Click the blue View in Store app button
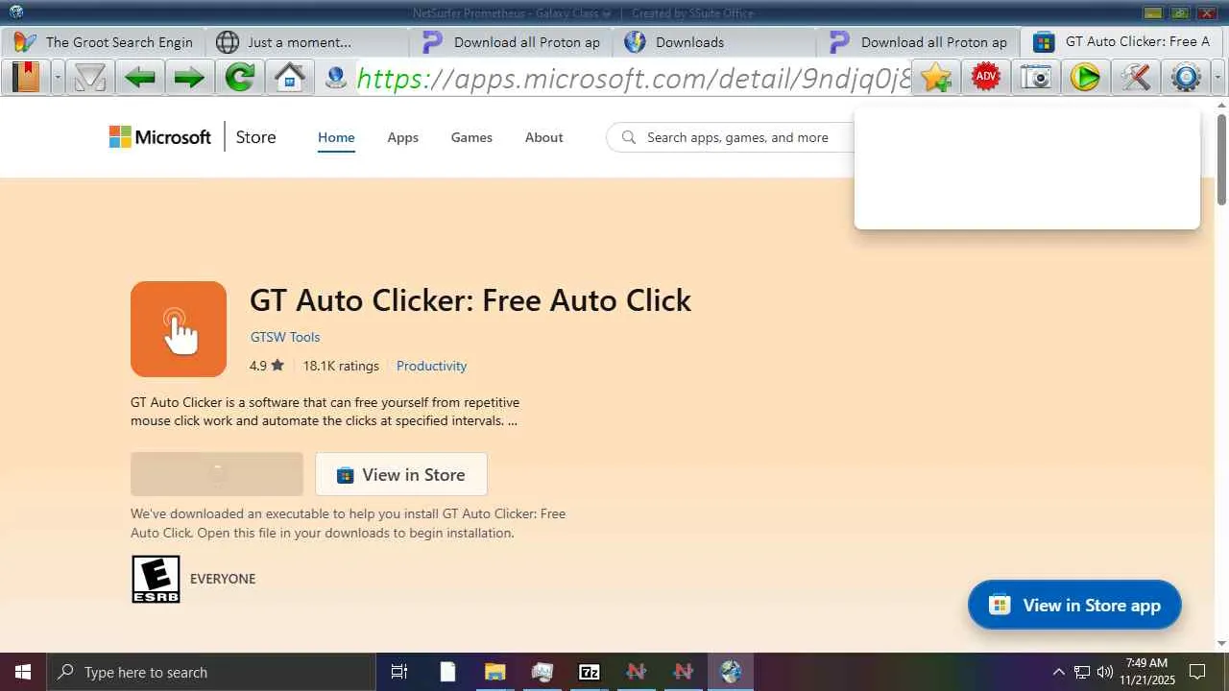 tap(1074, 605)
